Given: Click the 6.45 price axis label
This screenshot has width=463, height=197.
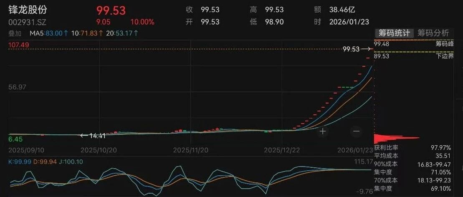Looking at the screenshot, I should click(x=15, y=139).
